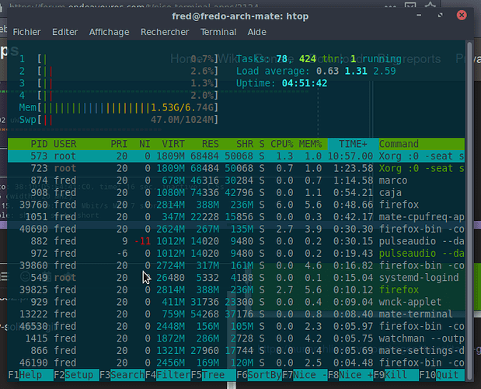Maximize the htop terminal window

(440, 15)
